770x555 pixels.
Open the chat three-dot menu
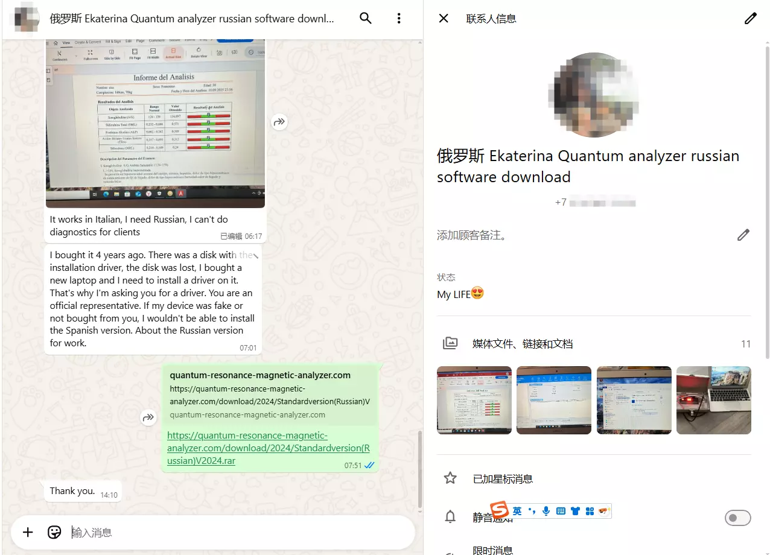399,18
